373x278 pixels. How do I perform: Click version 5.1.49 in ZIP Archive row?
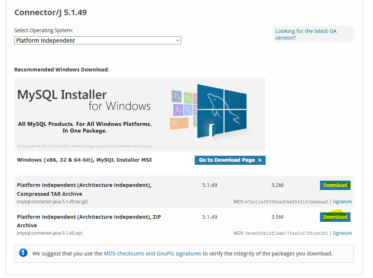tap(210, 217)
